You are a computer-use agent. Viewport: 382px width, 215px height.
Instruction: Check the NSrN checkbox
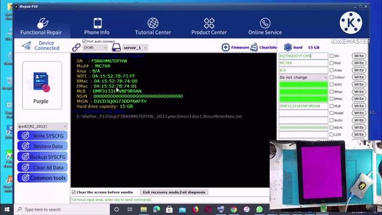point(331,127)
